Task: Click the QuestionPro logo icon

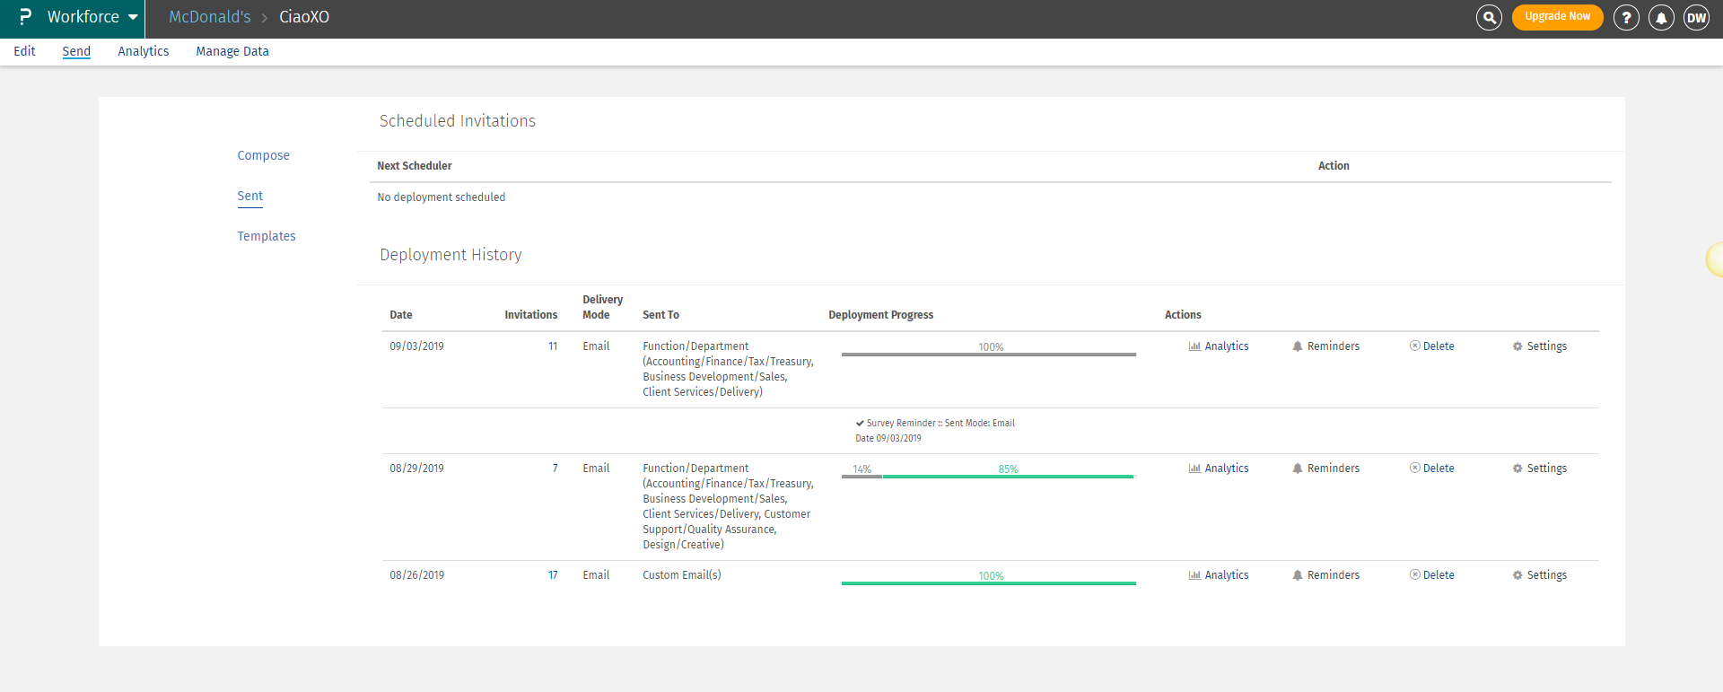Action: 25,17
